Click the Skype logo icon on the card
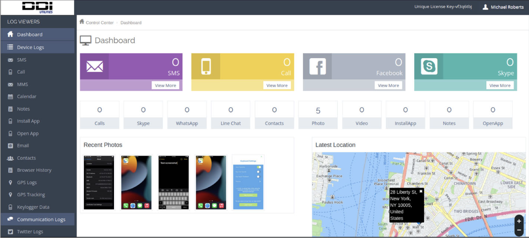 click(429, 66)
